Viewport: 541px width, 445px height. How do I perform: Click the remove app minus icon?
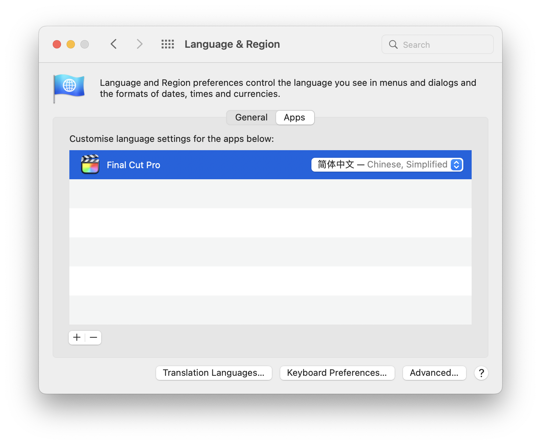(x=93, y=337)
